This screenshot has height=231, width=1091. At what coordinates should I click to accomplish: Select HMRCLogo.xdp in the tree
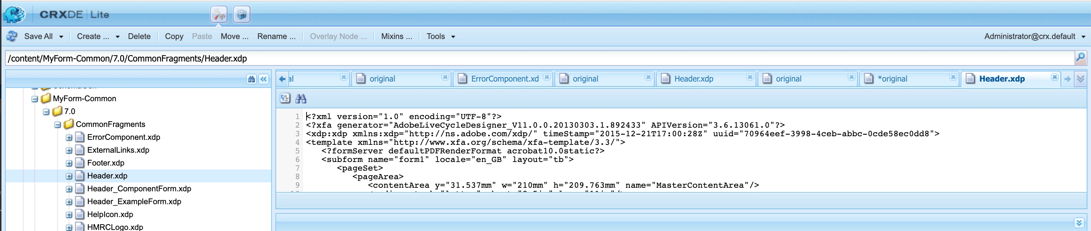click(x=115, y=227)
